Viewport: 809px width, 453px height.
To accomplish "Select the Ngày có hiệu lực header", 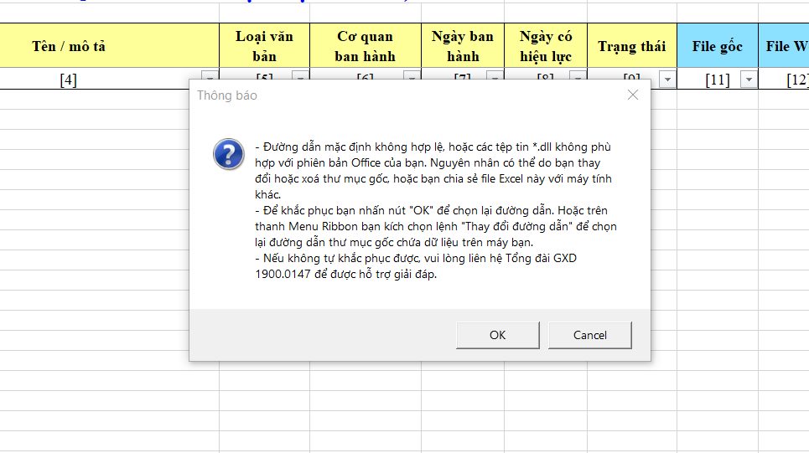I will click(546, 47).
